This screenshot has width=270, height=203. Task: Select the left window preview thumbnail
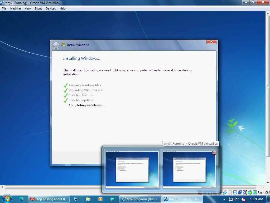[x=132, y=169]
